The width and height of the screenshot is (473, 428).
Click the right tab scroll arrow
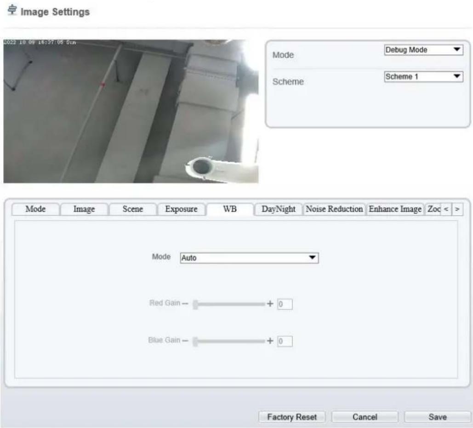[457, 209]
